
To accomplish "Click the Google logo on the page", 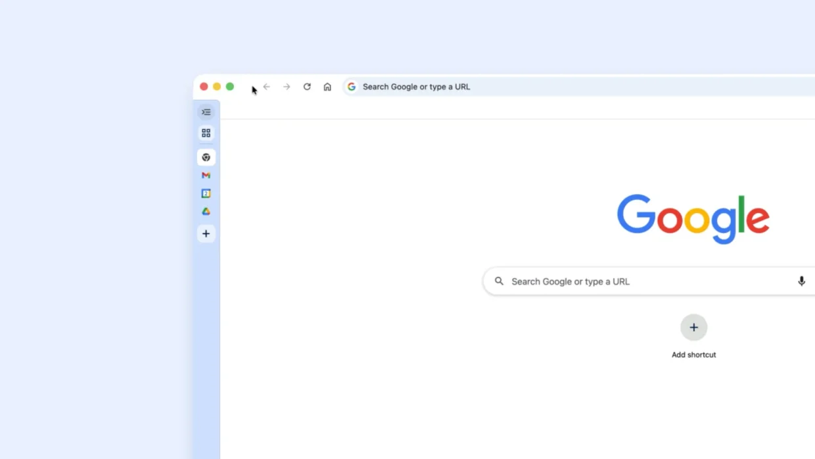I will point(693,218).
